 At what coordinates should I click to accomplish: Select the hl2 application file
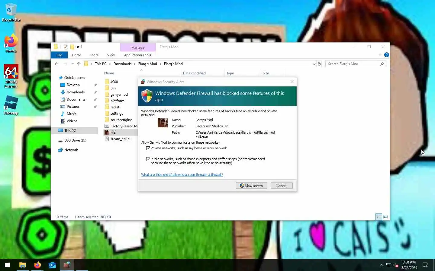[x=113, y=132]
